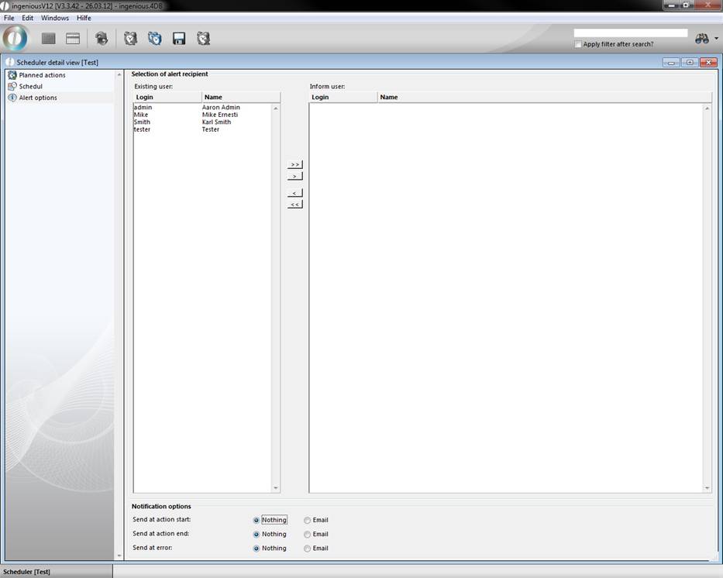Viewport: 723px width, 578px height.
Task: Open the Hilfe menu
Action: (x=84, y=18)
